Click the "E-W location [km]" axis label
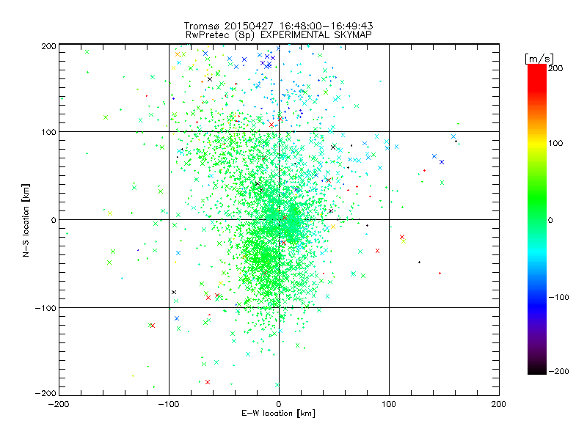The width and height of the screenshot is (587, 440). coord(279,414)
